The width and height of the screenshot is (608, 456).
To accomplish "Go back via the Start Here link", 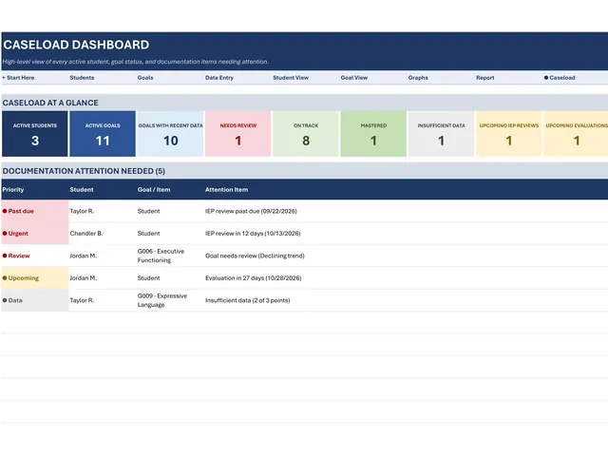I will point(18,78).
